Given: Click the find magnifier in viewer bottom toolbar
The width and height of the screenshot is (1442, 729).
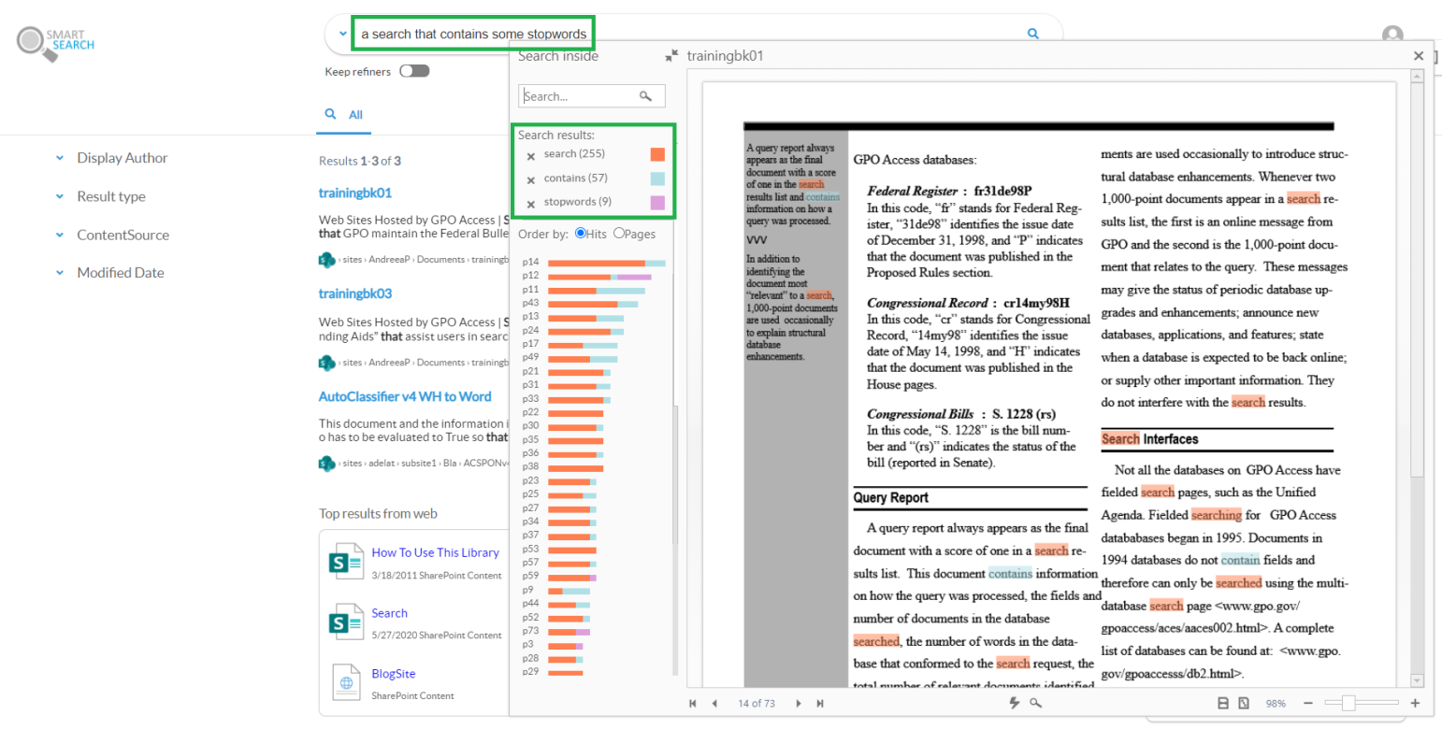Looking at the screenshot, I should click(1036, 703).
